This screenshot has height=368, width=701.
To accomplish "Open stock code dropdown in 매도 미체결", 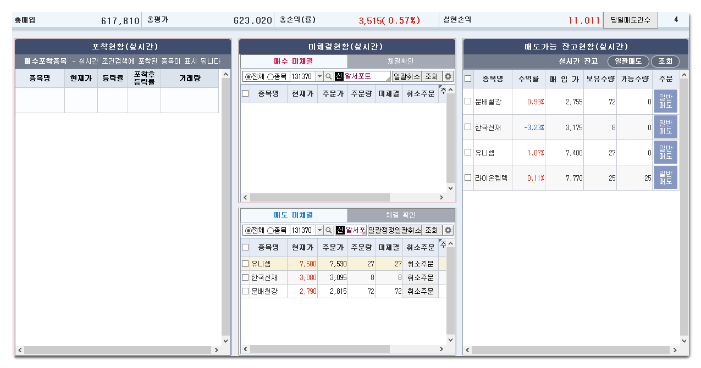I will point(319,230).
